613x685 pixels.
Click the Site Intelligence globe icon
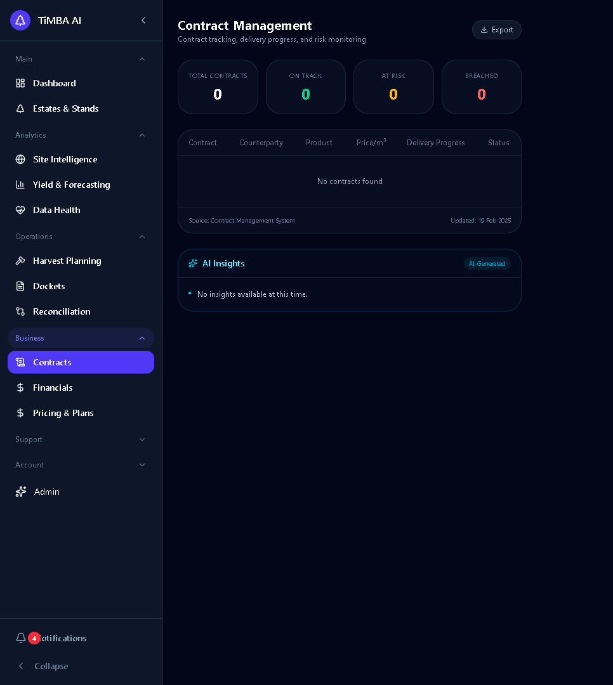click(20, 159)
